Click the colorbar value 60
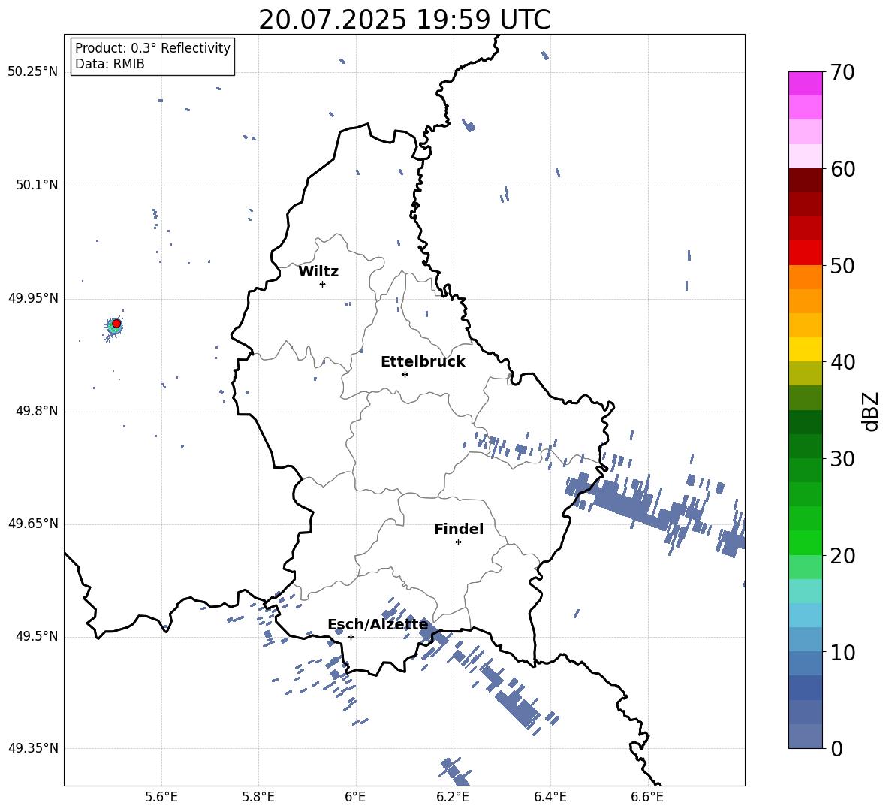This screenshot has width=889, height=812. point(842,169)
